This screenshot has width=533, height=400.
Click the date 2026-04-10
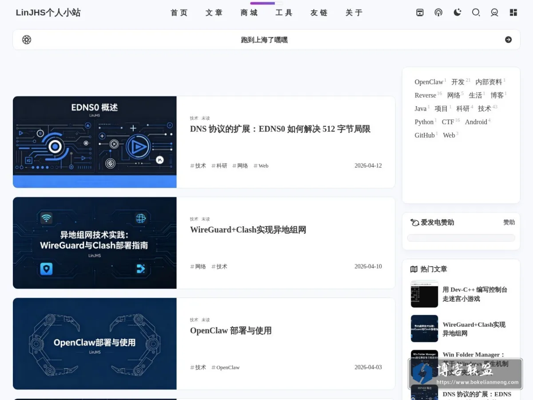point(368,267)
